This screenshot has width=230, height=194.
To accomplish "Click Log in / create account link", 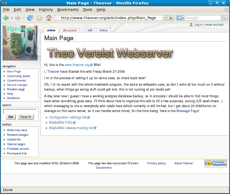I will 209,25.
